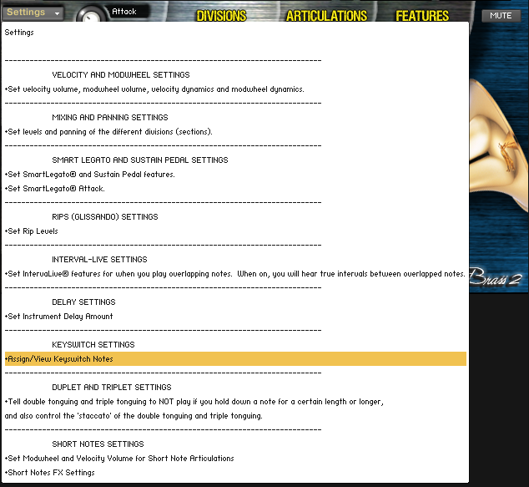
Task: Choose 'Short Notes FX Settings' entry
Action: click(x=235, y=472)
